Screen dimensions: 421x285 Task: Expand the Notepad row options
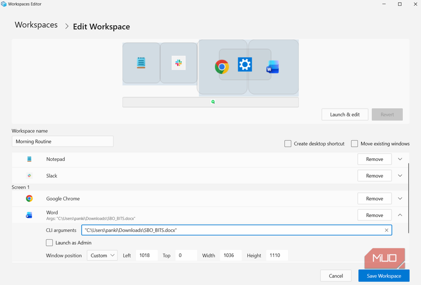click(x=400, y=159)
